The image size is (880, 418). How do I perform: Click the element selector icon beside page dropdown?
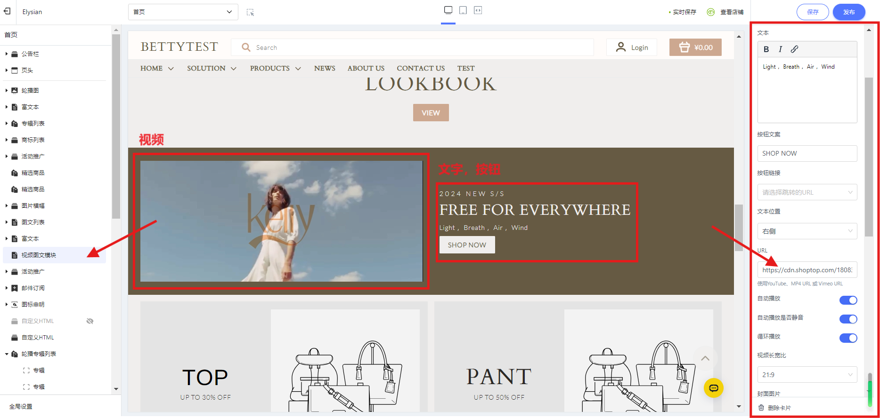[x=250, y=12]
